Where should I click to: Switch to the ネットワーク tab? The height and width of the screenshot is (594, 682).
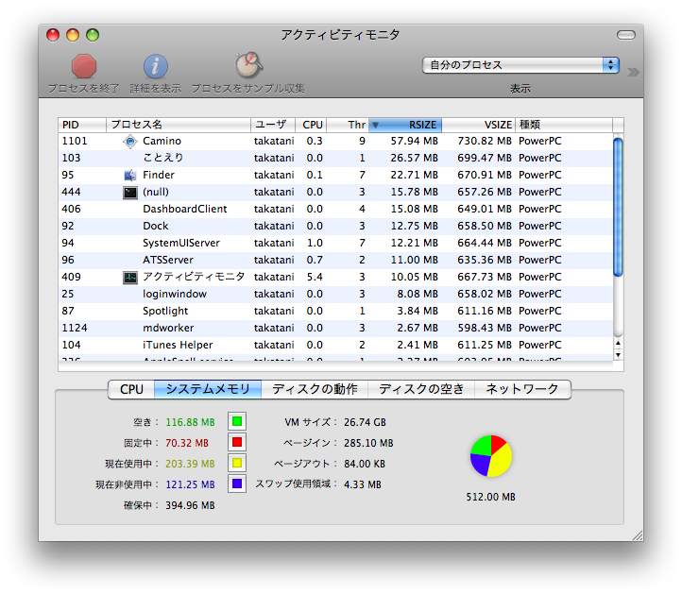[x=522, y=389]
